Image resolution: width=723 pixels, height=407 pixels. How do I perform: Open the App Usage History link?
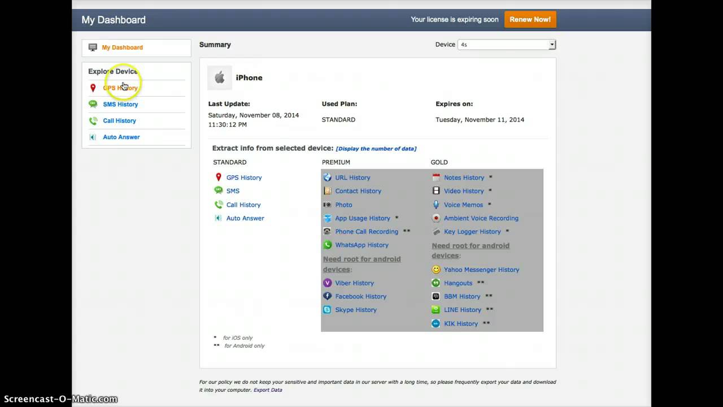[363, 218]
